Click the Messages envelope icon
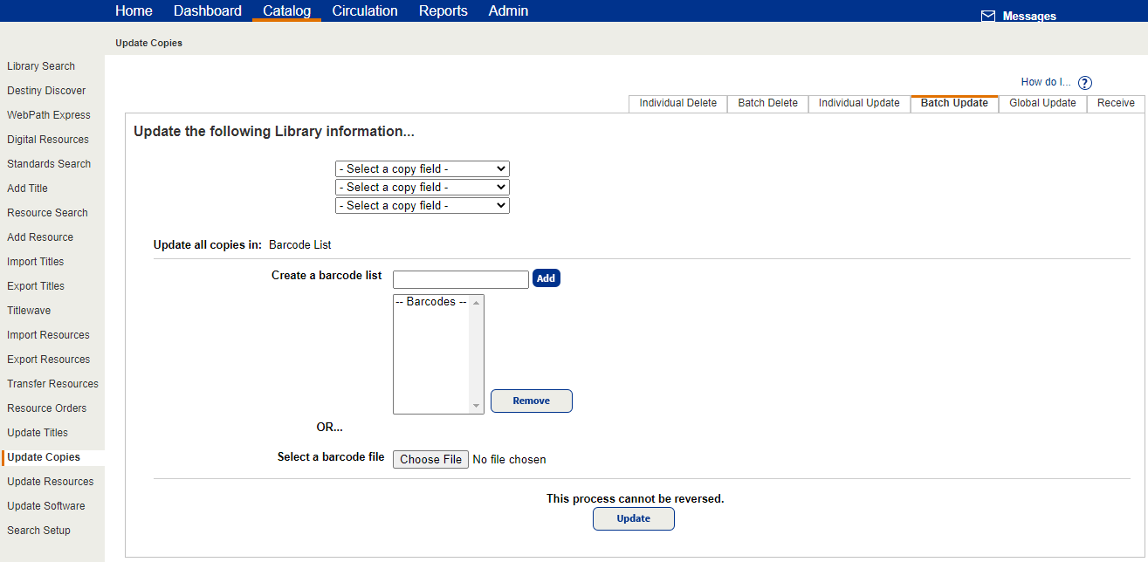 pos(988,17)
